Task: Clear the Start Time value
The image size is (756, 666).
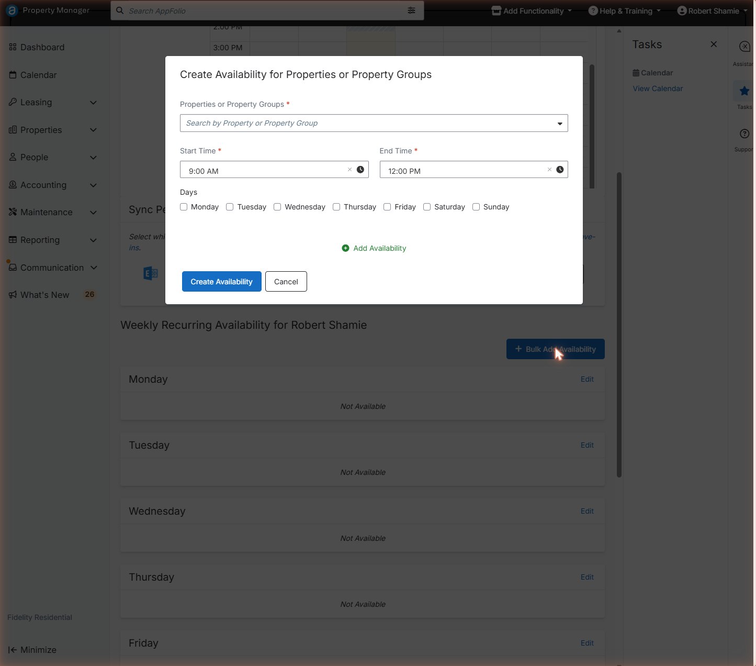Action: [x=350, y=170]
